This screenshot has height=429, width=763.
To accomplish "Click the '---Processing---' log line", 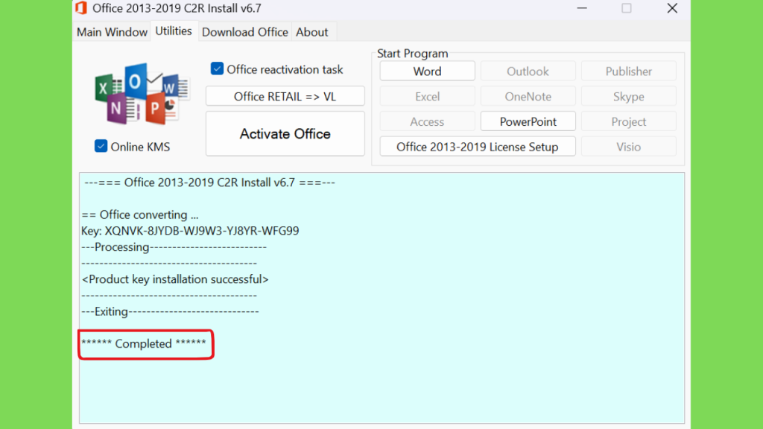I will pyautogui.click(x=174, y=247).
